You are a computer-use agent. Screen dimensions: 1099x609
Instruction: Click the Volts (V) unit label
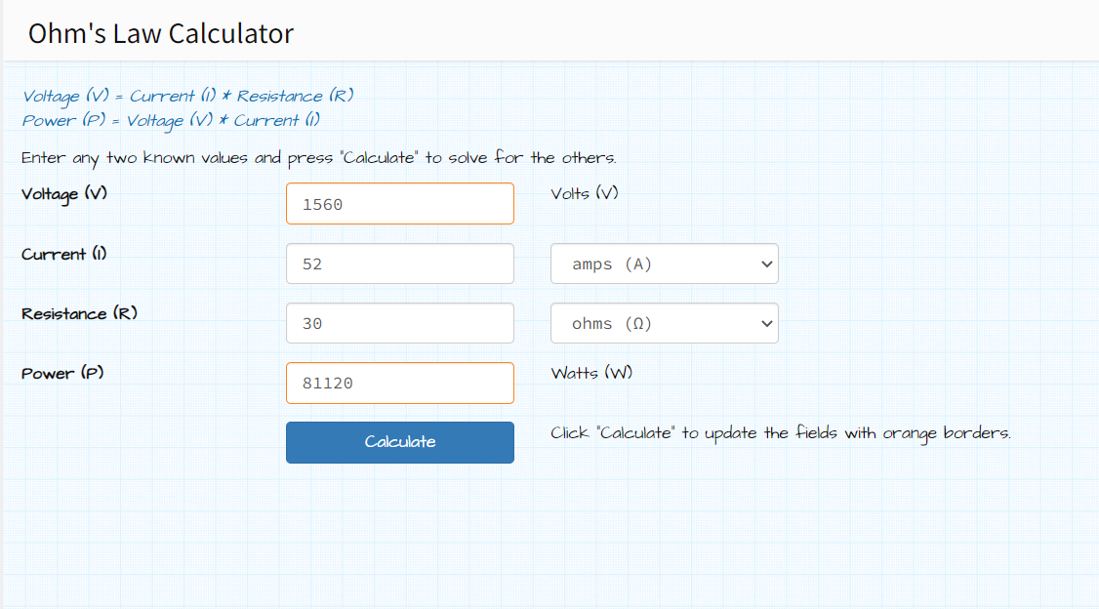click(x=584, y=194)
